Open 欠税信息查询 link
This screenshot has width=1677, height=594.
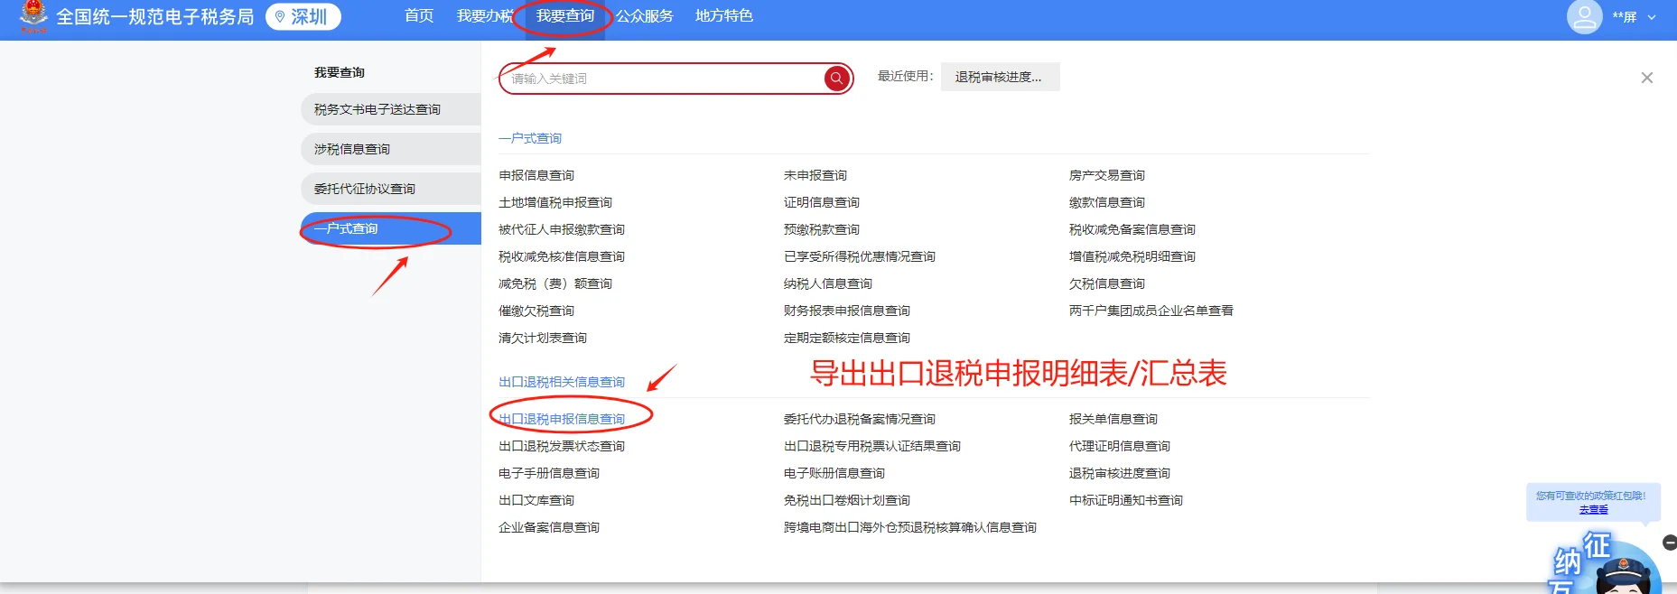tap(1107, 283)
